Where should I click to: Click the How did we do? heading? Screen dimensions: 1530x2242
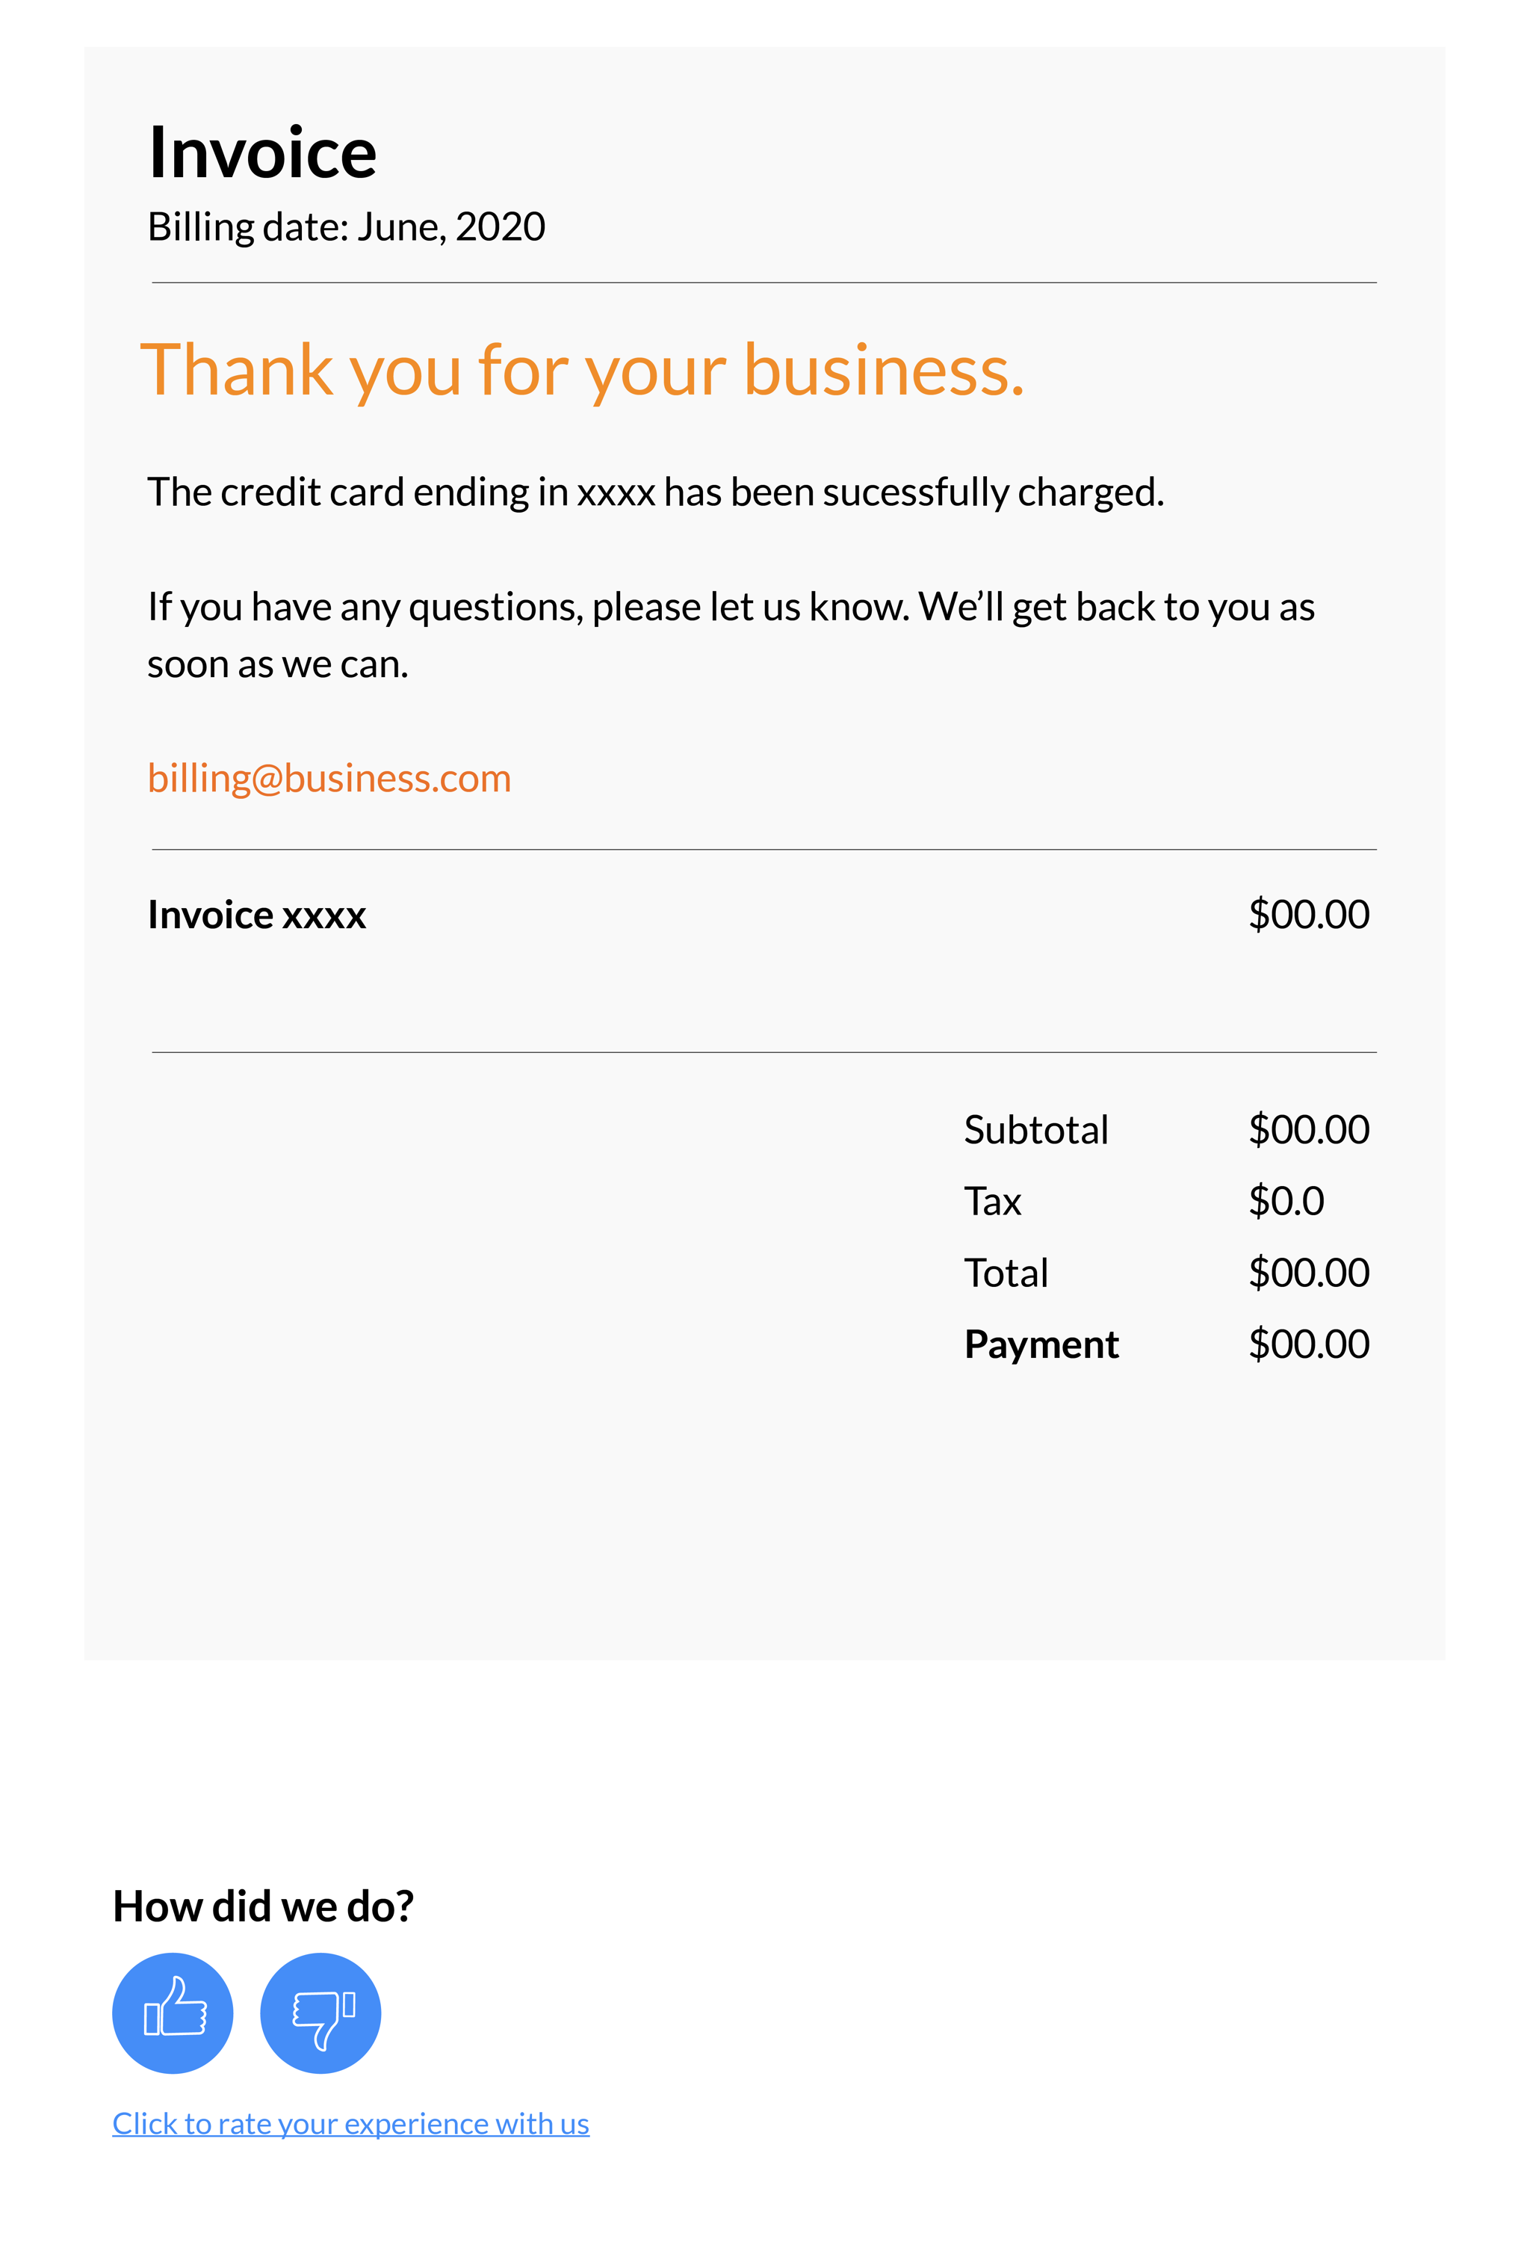[x=263, y=1906]
